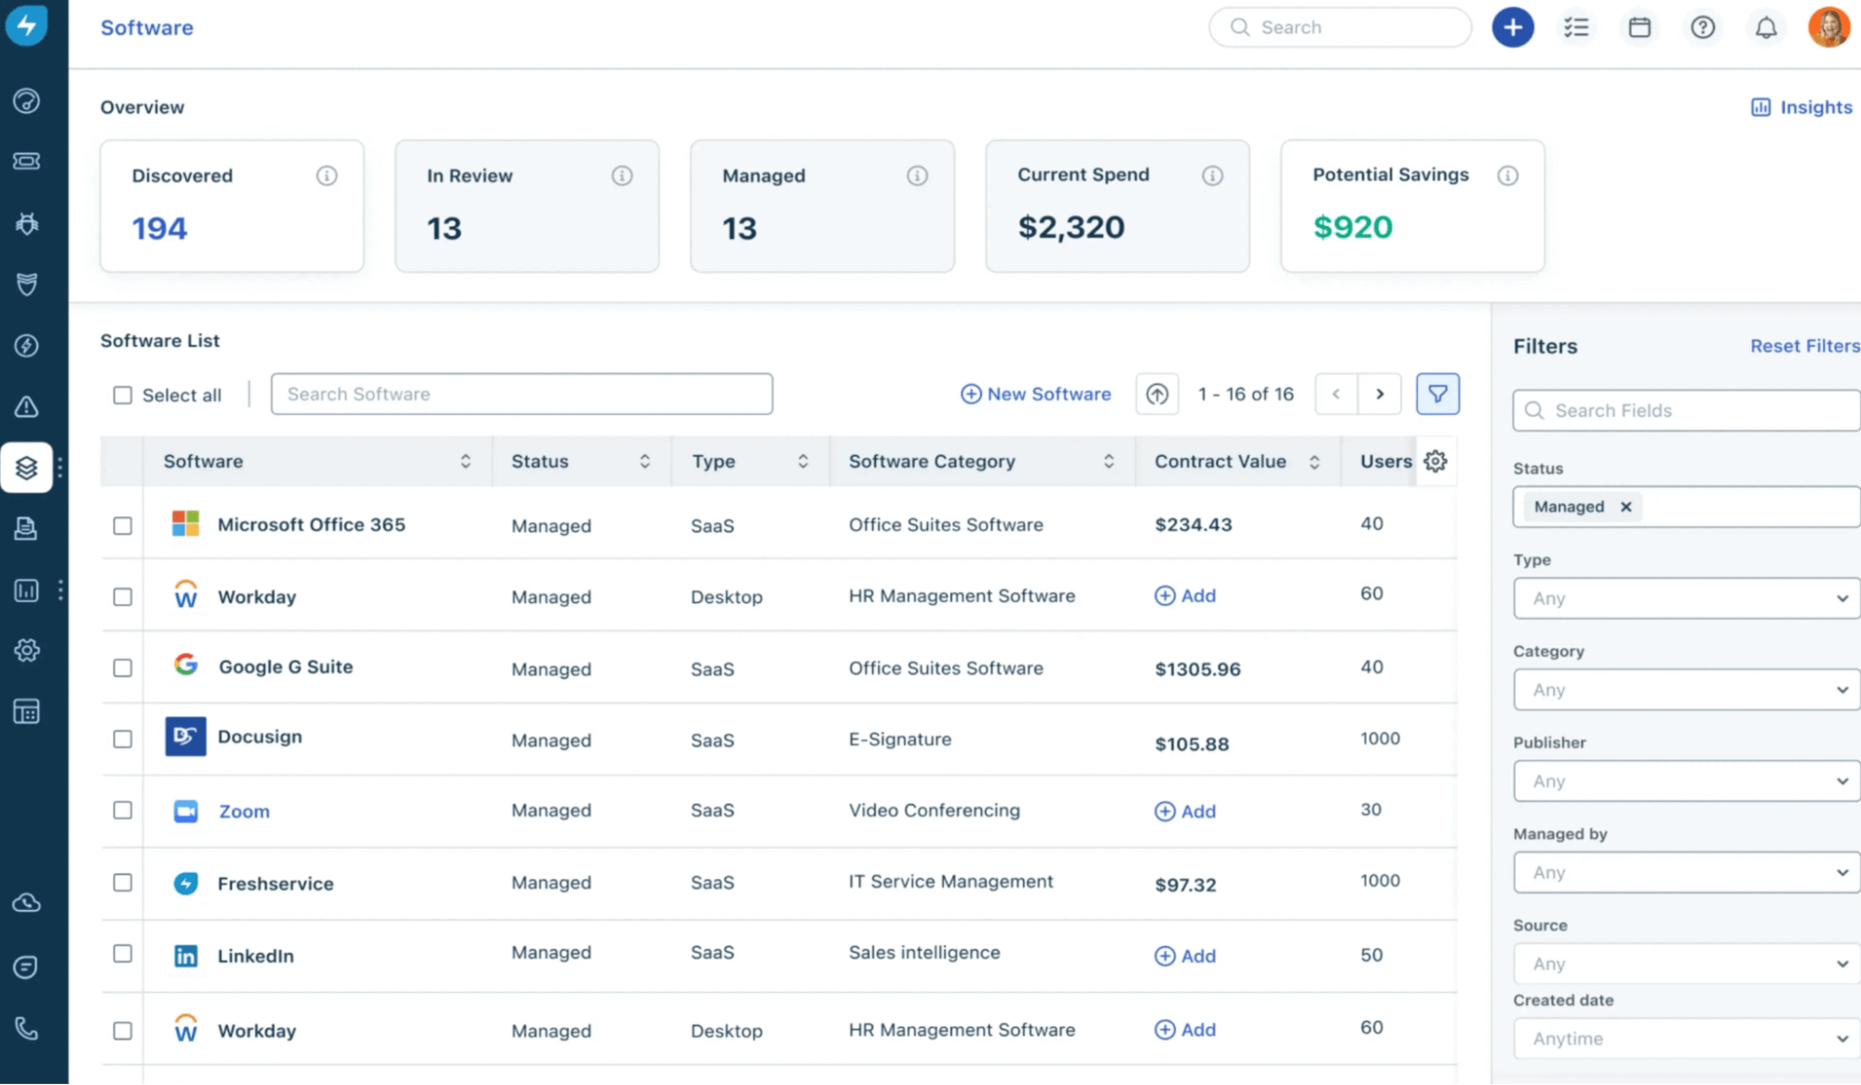Open the help question mark icon
Screen dimensions: 1861x1085
click(x=1703, y=27)
